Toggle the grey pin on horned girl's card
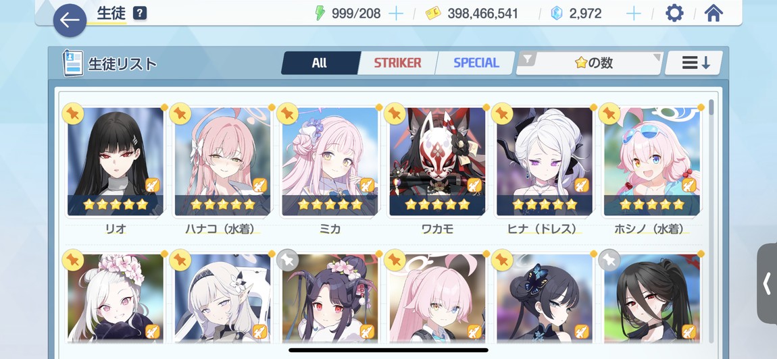 point(287,260)
